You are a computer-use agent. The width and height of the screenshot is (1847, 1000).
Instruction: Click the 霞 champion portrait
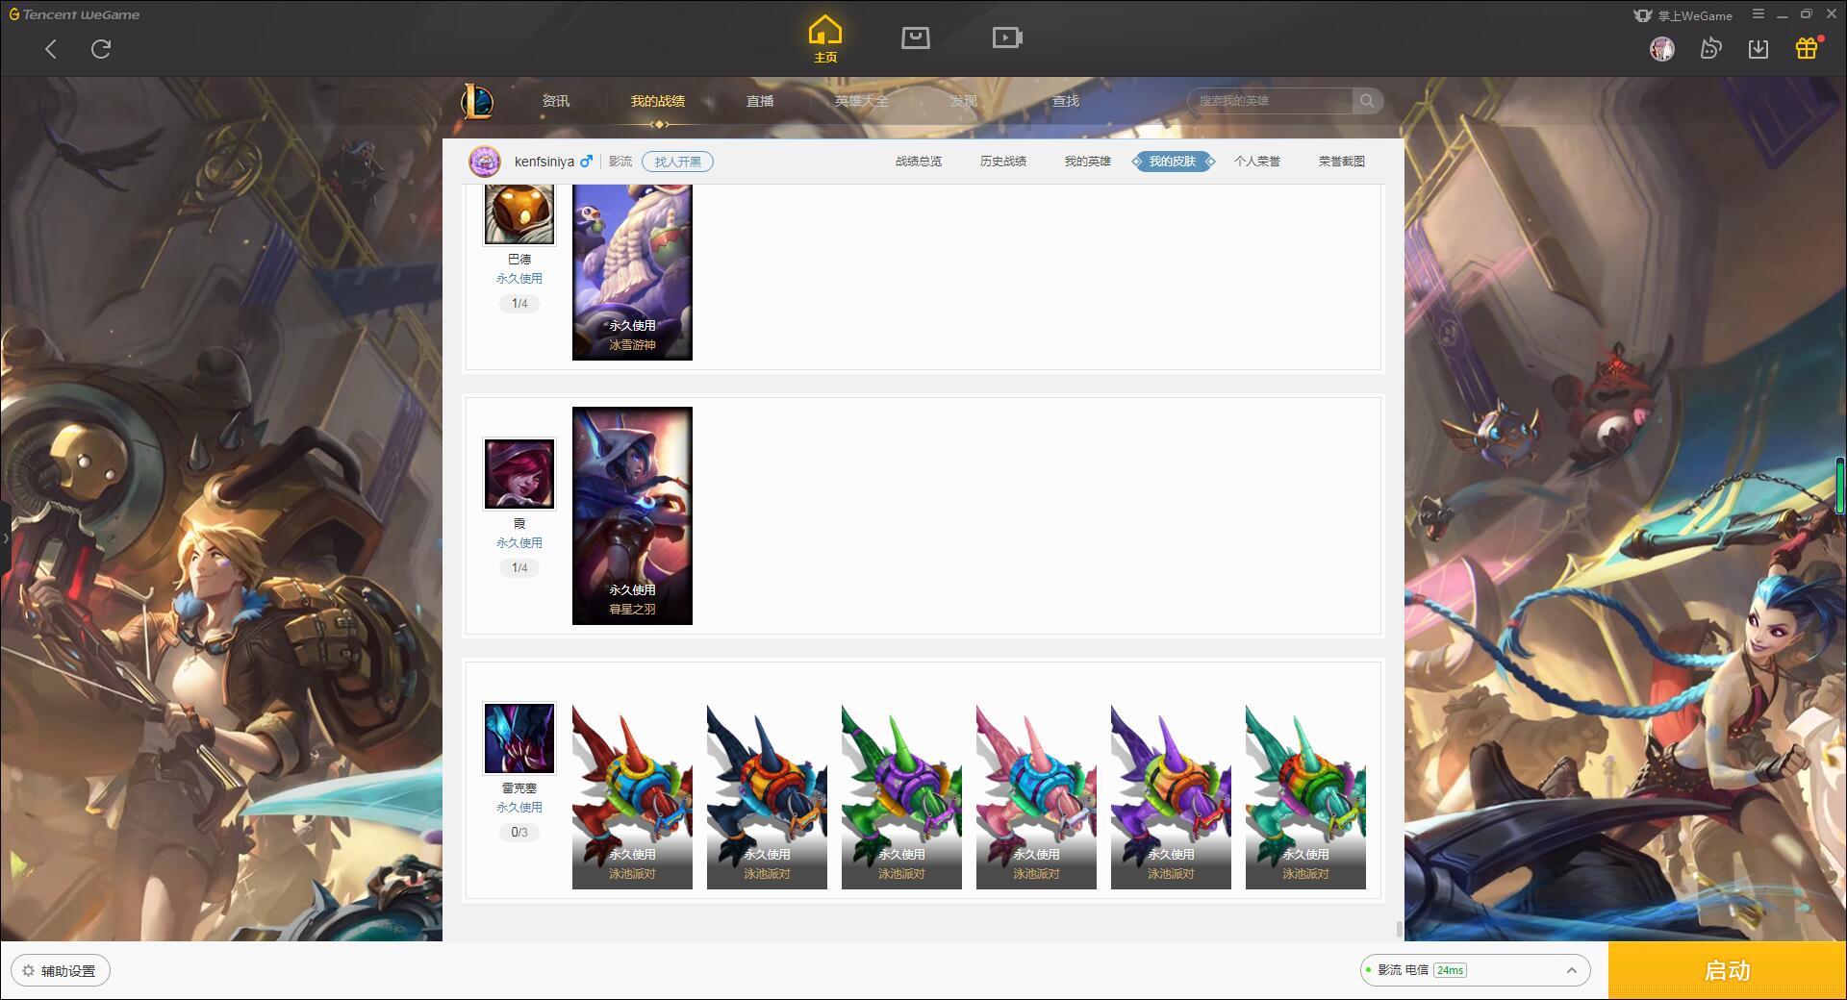[x=519, y=474]
